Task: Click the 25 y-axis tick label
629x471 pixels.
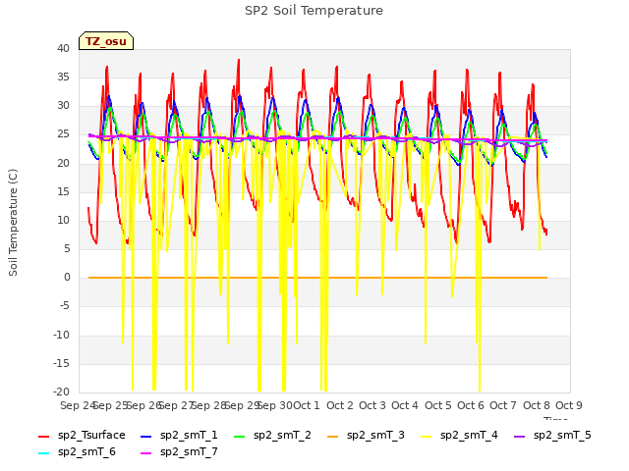Action: [x=63, y=134]
